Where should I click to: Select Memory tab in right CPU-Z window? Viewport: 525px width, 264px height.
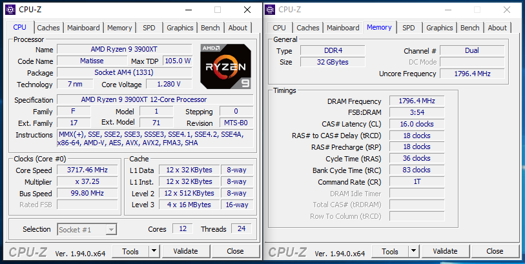click(x=379, y=27)
